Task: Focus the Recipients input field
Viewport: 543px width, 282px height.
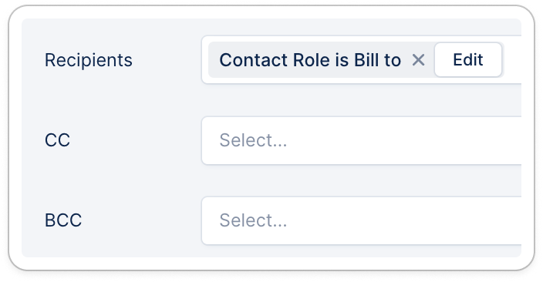Action: tap(361, 59)
